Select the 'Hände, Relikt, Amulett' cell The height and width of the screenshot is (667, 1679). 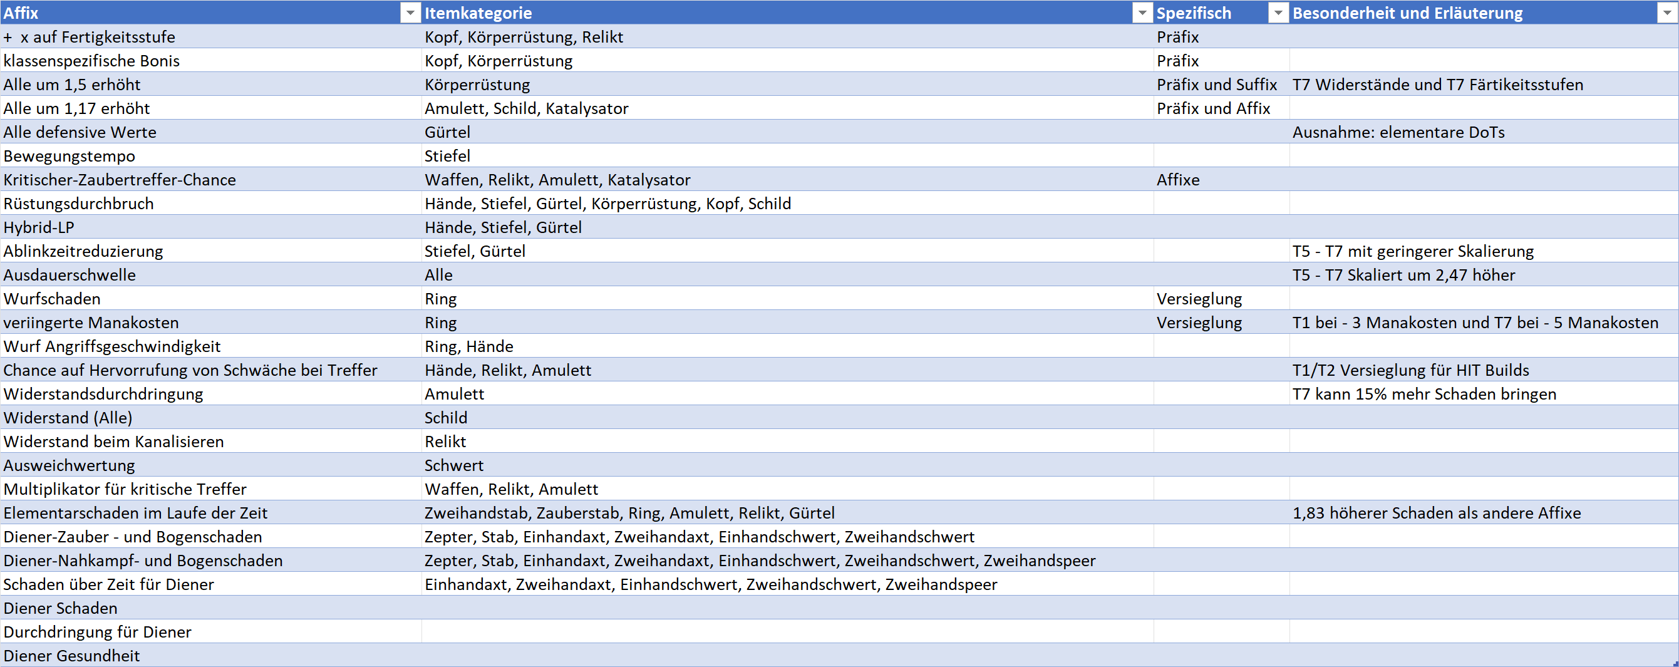787,370
